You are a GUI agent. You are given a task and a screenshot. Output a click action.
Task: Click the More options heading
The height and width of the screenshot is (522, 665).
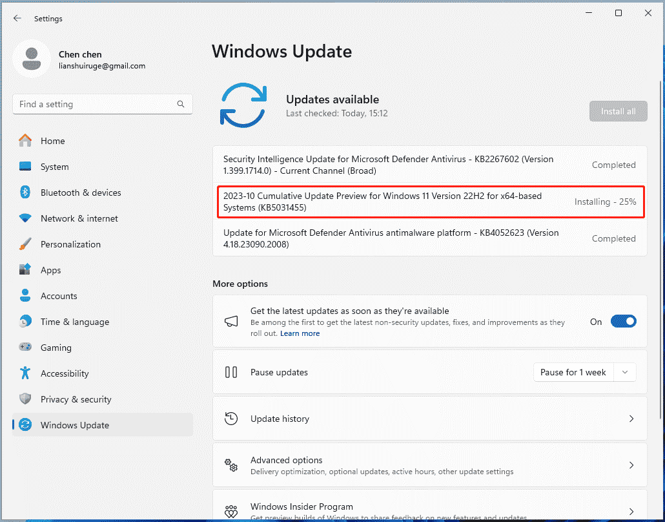pos(240,284)
